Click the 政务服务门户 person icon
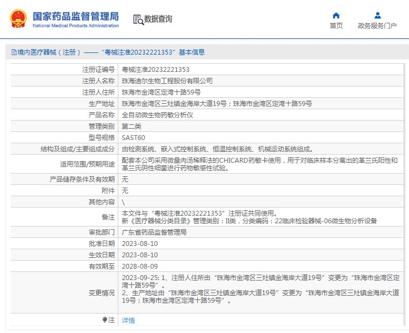 (377, 15)
